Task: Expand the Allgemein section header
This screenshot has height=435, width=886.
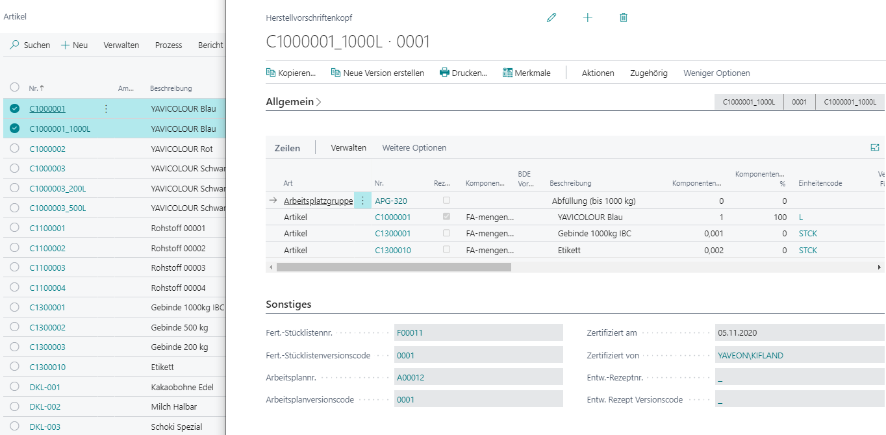Action: [x=293, y=102]
